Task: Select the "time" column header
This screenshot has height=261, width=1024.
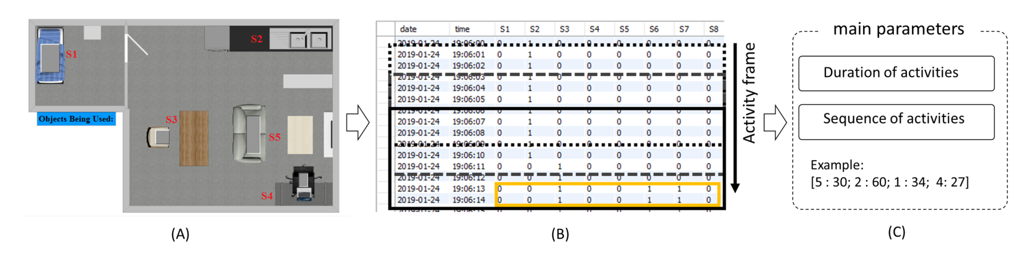Action: tap(462, 29)
